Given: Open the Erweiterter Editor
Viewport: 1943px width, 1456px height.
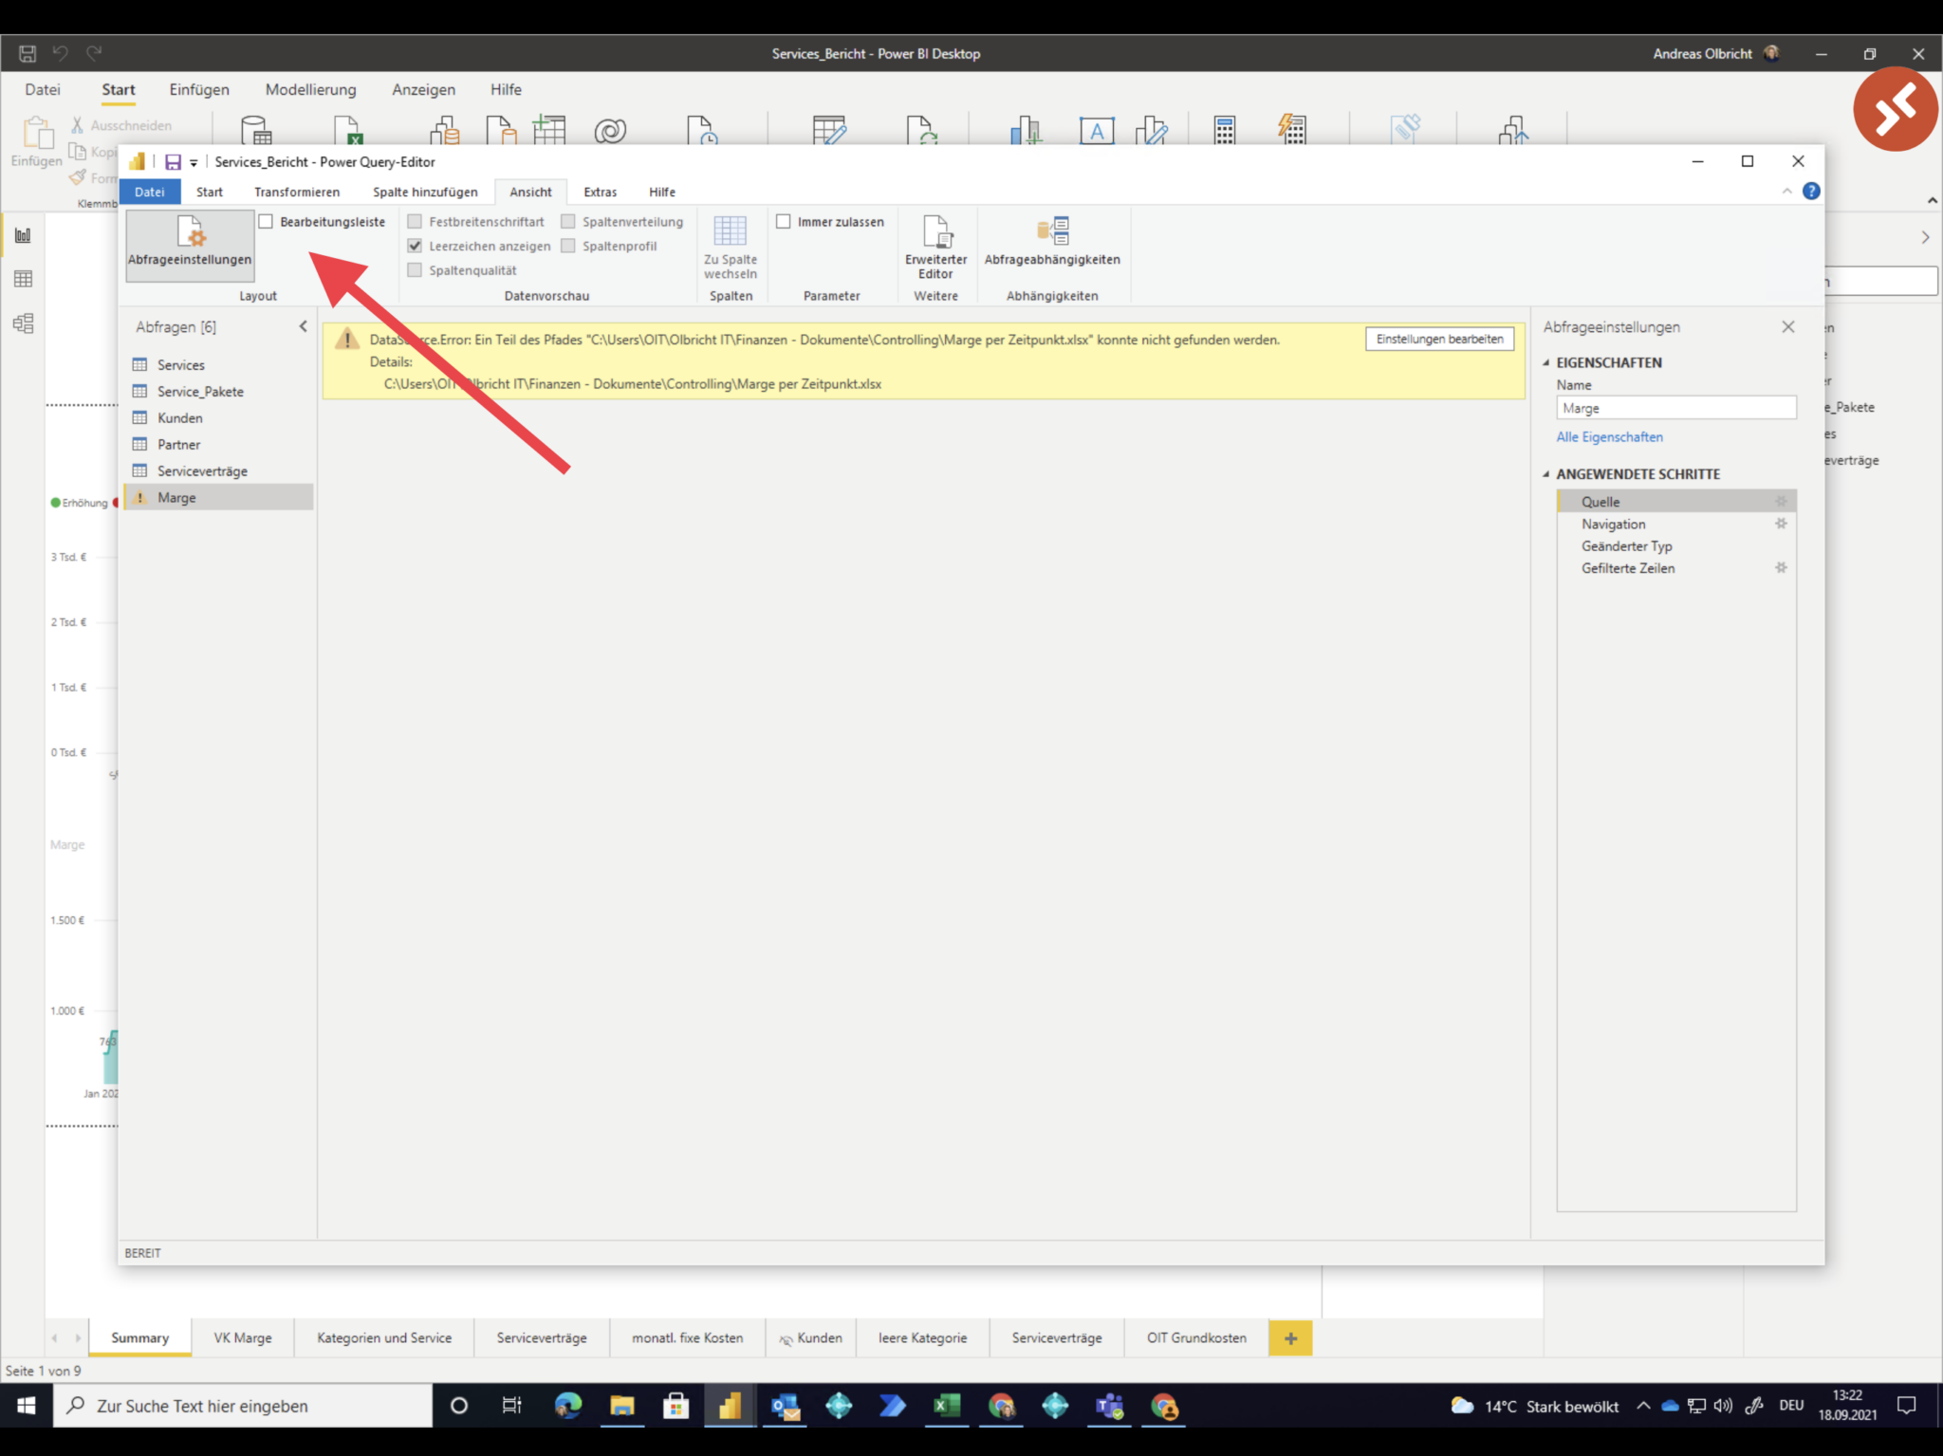Looking at the screenshot, I should click(935, 247).
